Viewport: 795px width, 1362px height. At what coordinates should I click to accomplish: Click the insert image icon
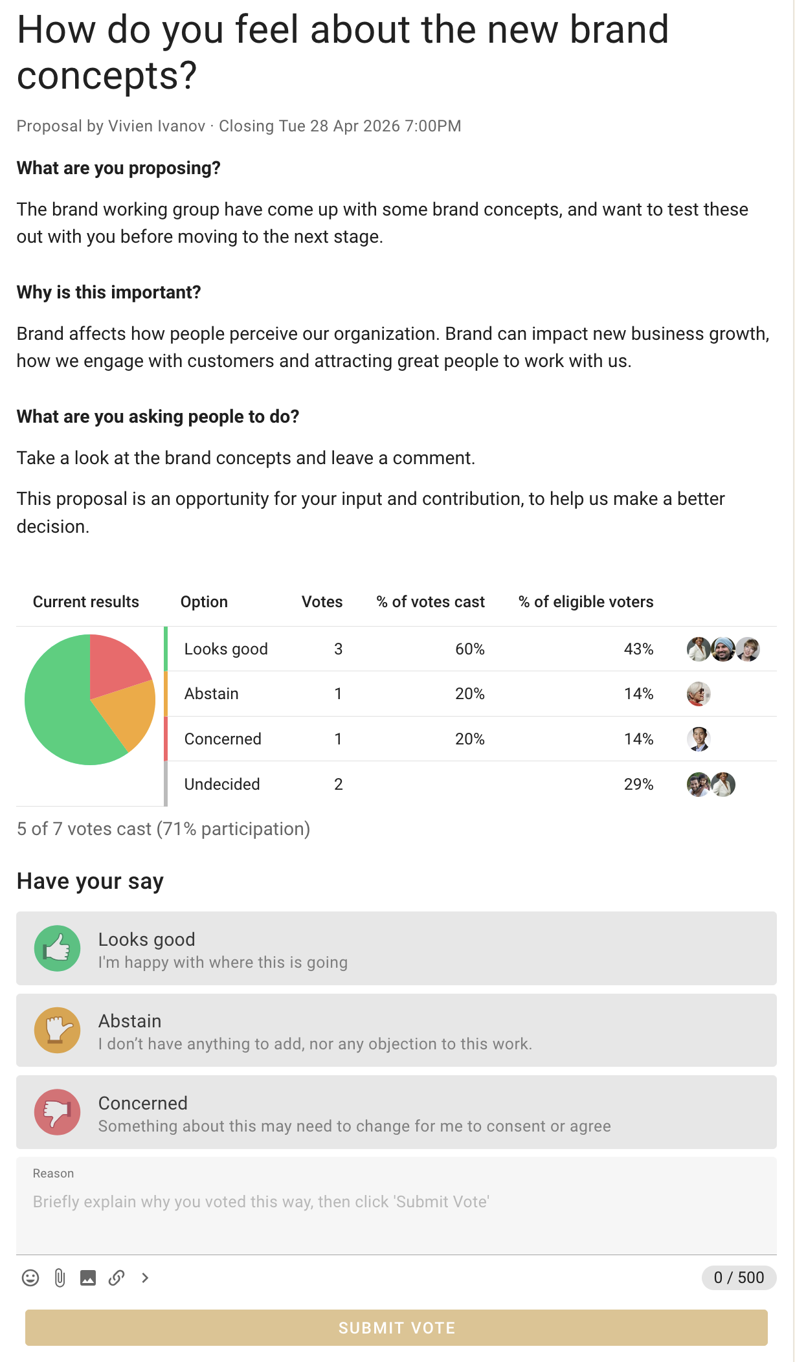pos(88,1277)
